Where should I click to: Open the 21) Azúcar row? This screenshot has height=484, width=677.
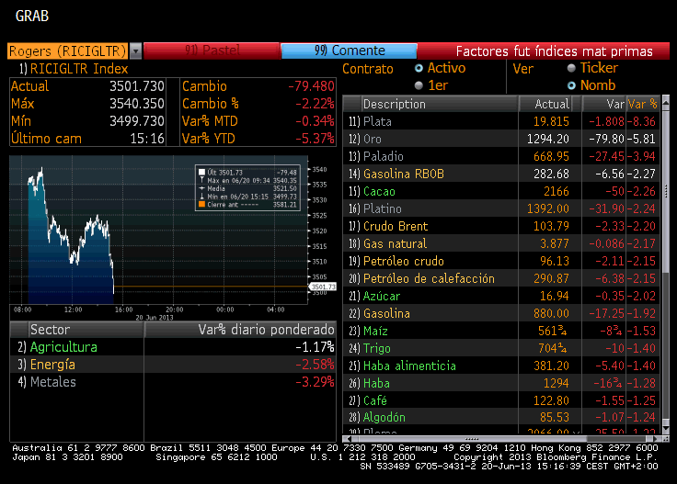[x=501, y=296]
